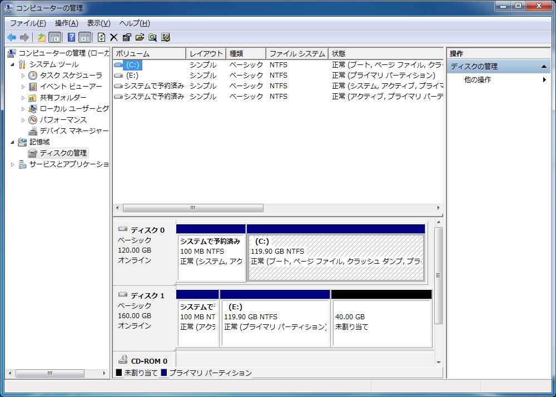Collapse ディスクの管理 actions section arrow

(544, 67)
